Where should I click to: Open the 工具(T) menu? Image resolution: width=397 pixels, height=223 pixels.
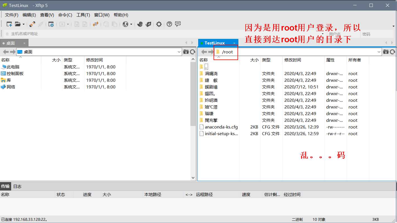[x=83, y=15]
